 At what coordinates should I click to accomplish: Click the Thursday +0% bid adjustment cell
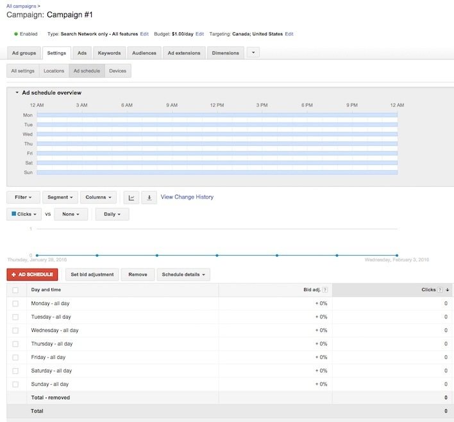(x=321, y=344)
